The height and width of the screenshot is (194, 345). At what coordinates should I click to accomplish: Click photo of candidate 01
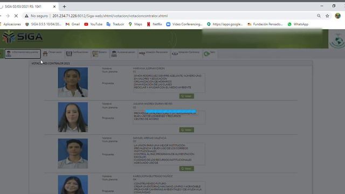73,82
